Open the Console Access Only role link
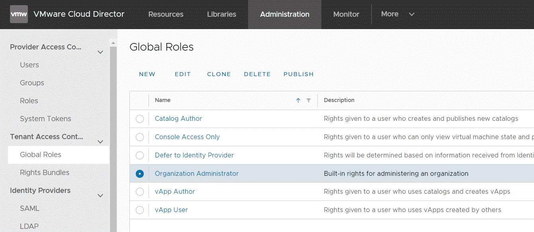The image size is (534, 232). [x=187, y=137]
